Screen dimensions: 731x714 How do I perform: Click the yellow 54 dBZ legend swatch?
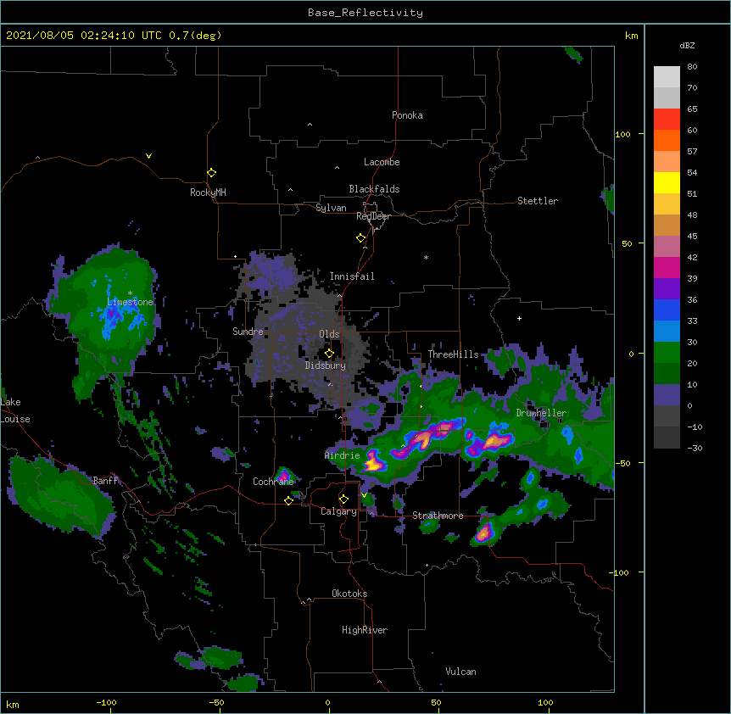tap(667, 182)
